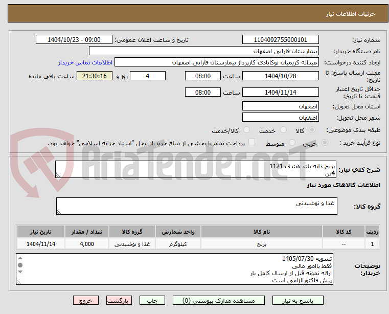Click the price validity date 1404/11/14 field

[280, 93]
